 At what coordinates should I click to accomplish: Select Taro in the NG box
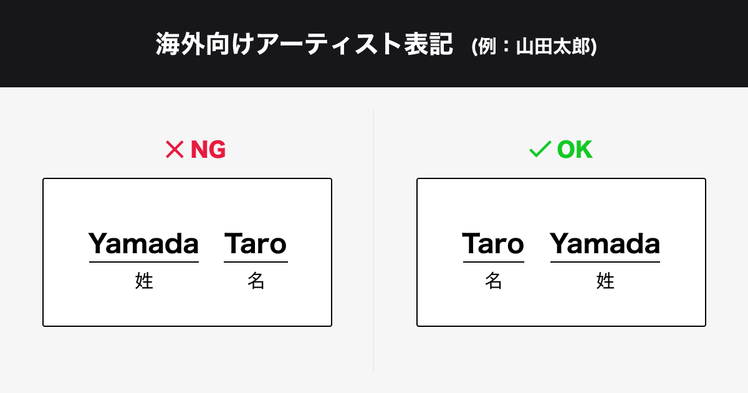[x=256, y=243]
